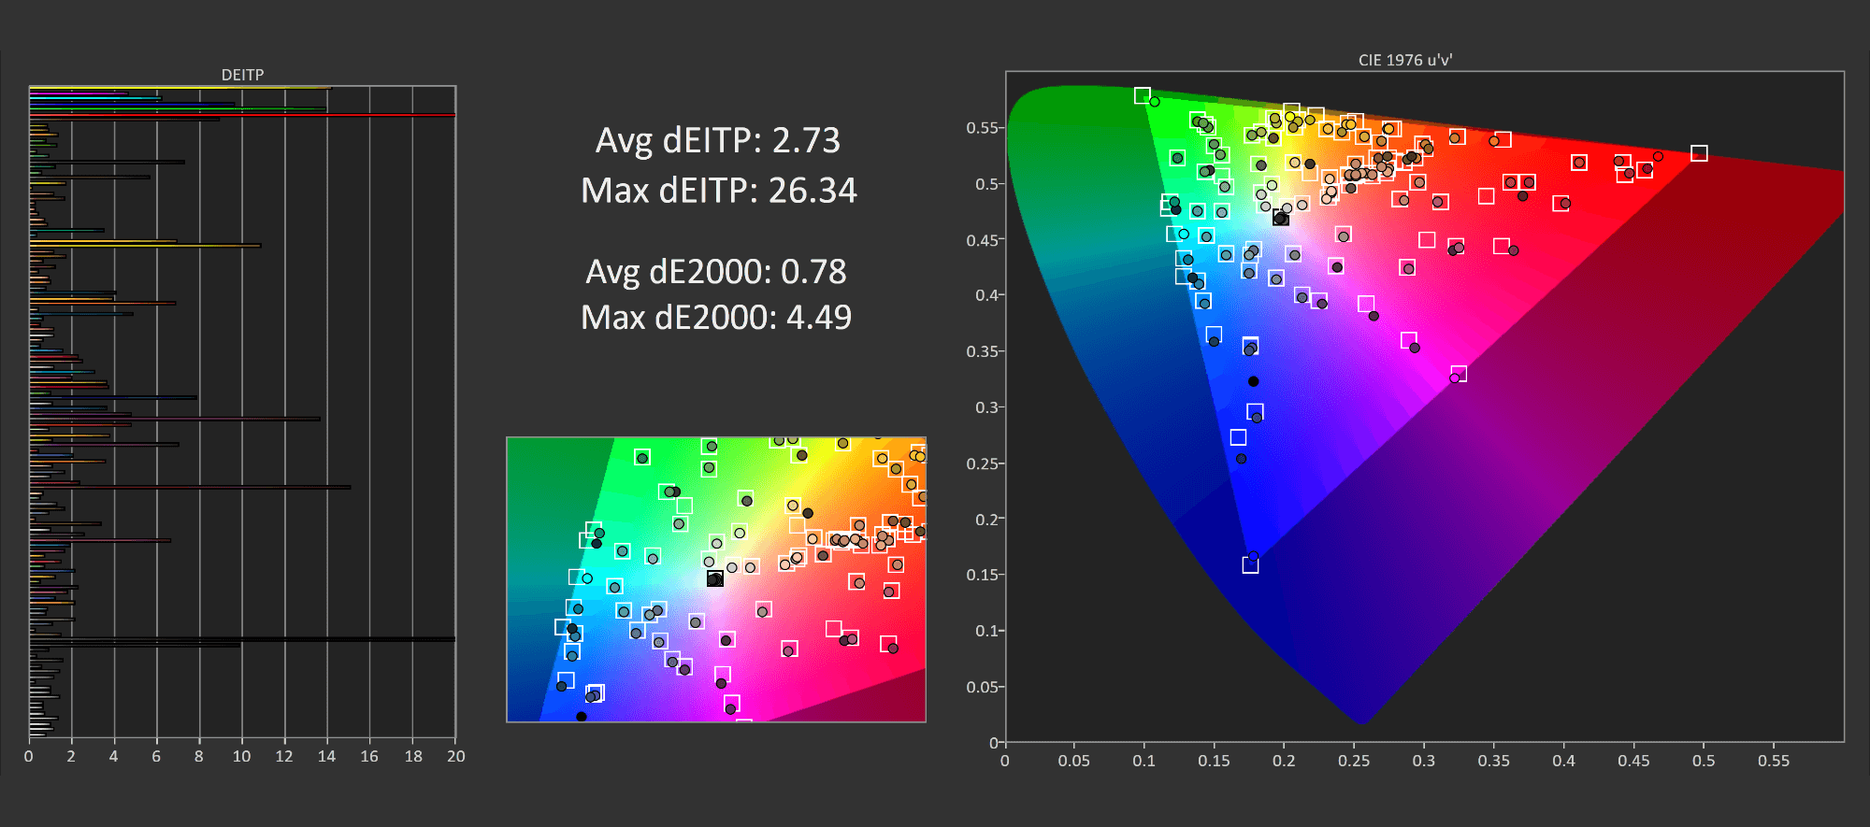Screen dimensions: 1870x827
Task: Click the Avg dE2000: 0.78 text
Action: pyautogui.click(x=715, y=272)
